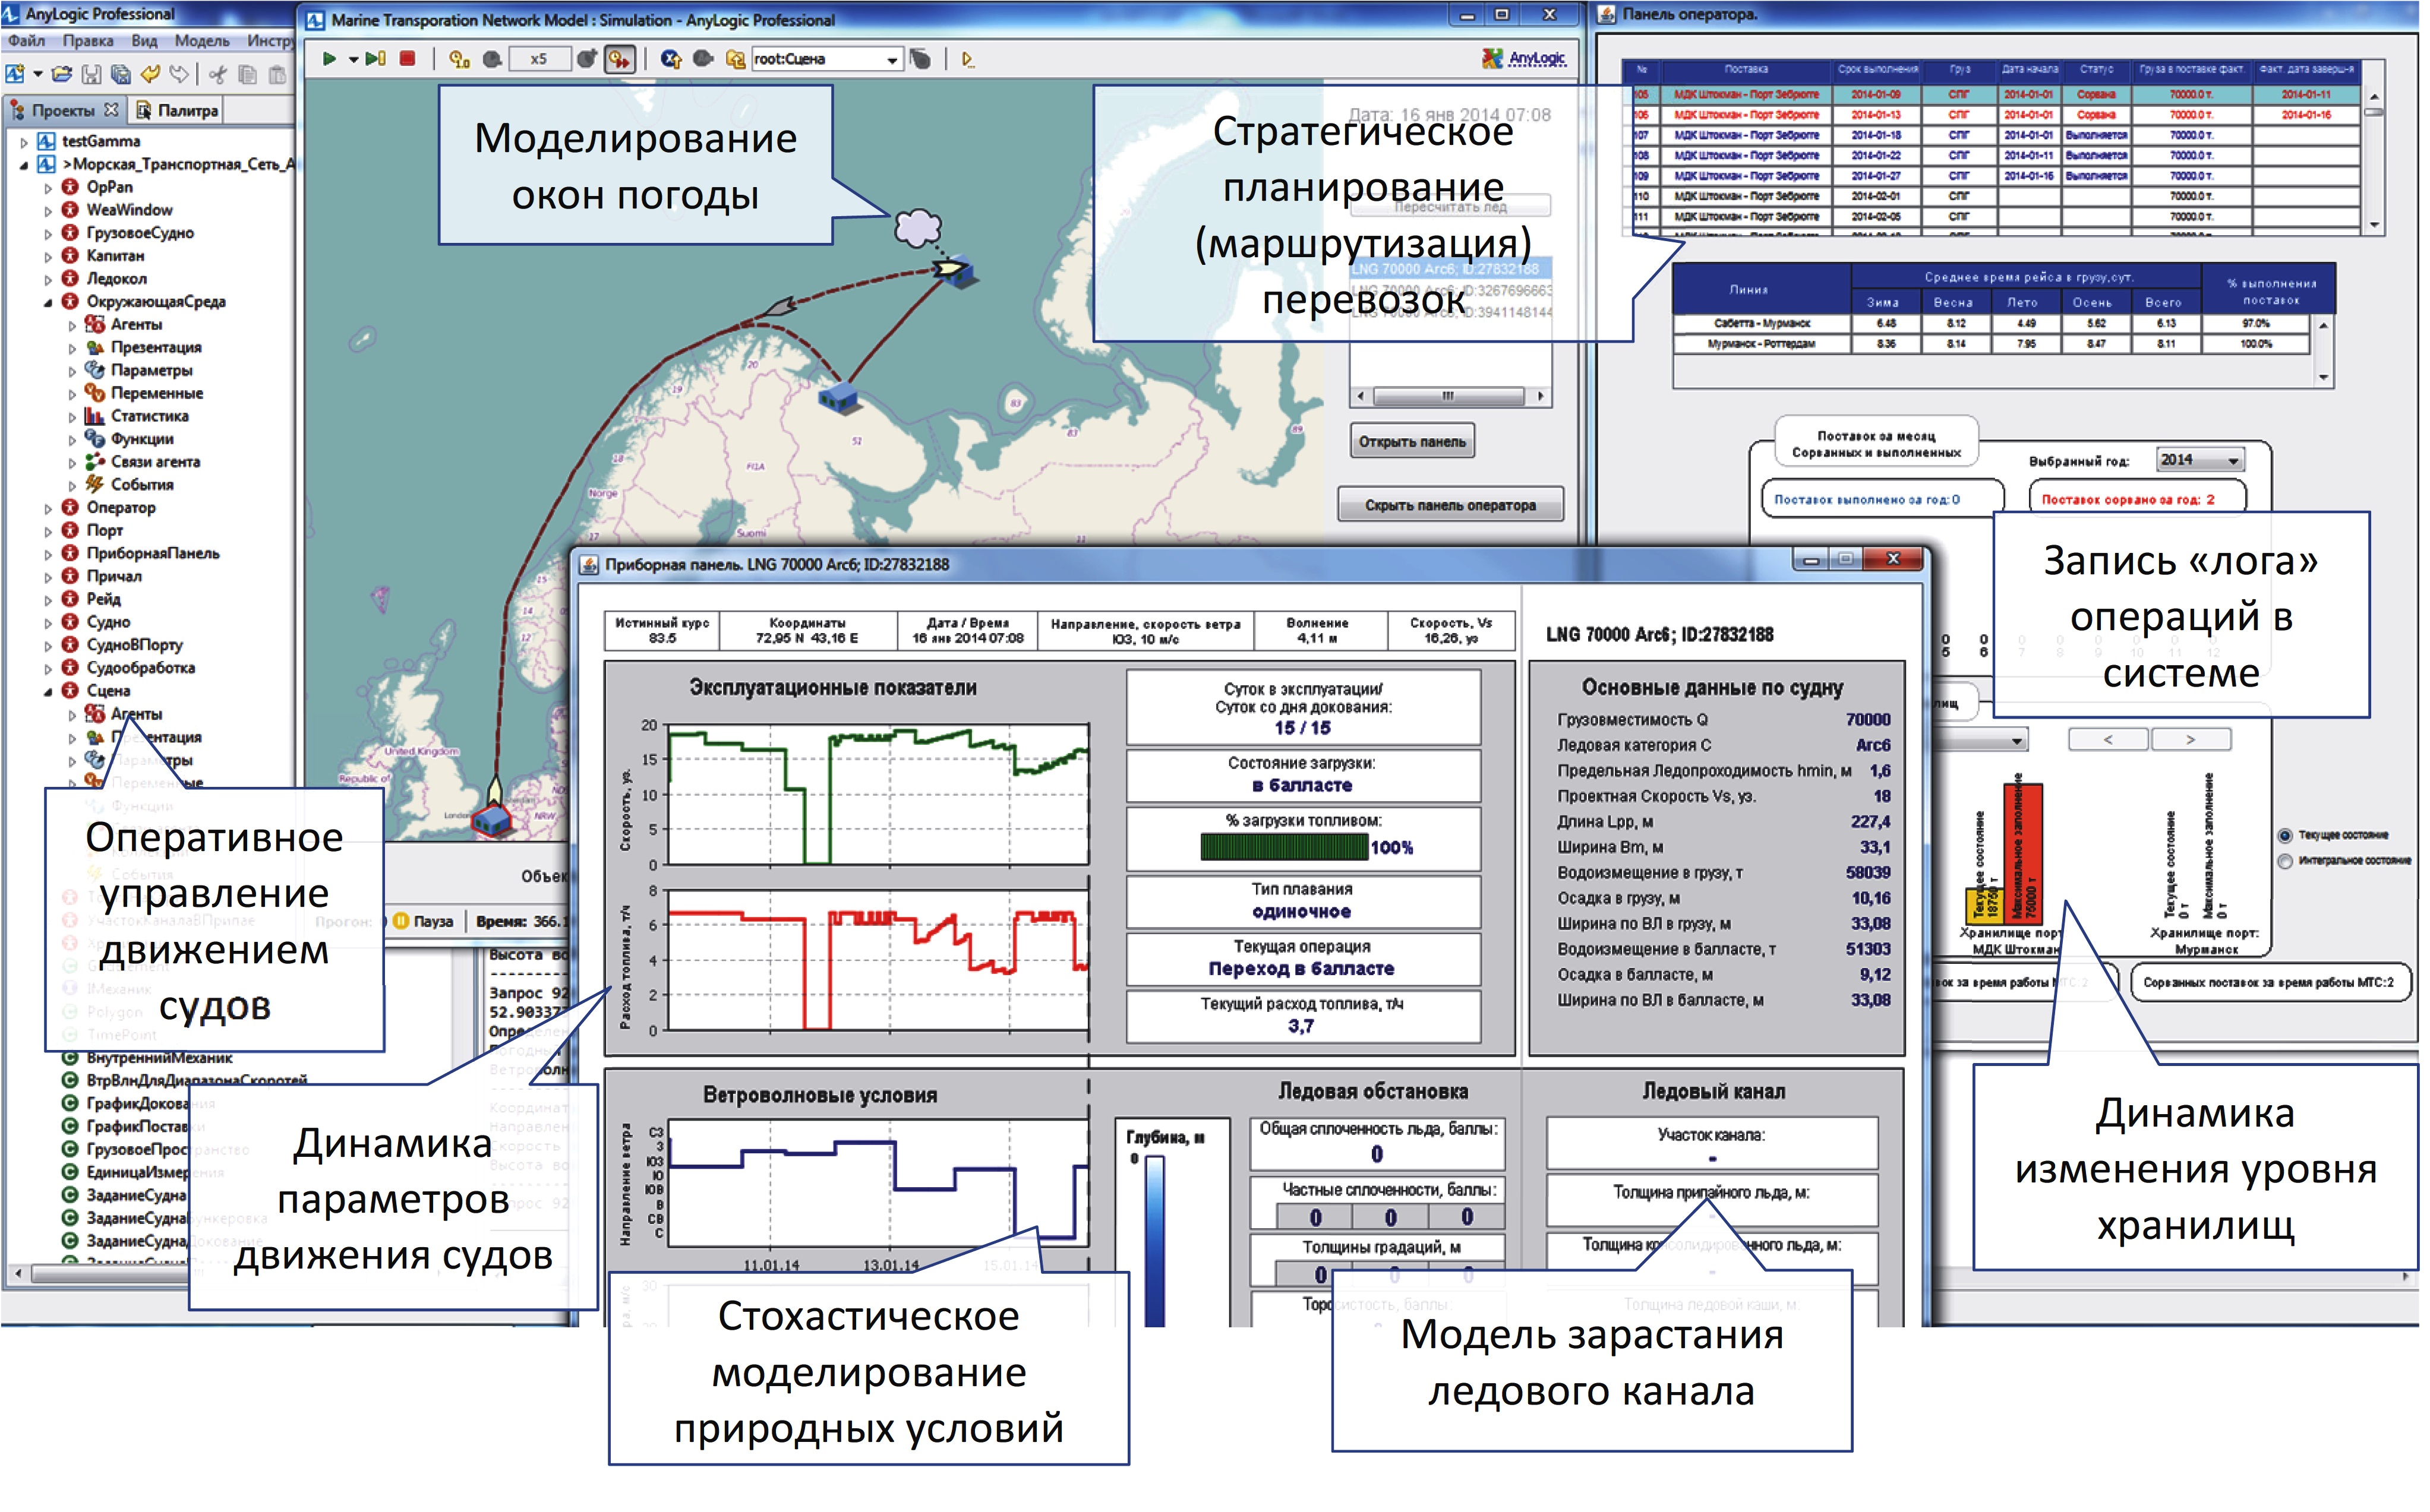2430x1512 pixels.
Task: Click the fuel load 100% progress bar
Action: click(1283, 847)
